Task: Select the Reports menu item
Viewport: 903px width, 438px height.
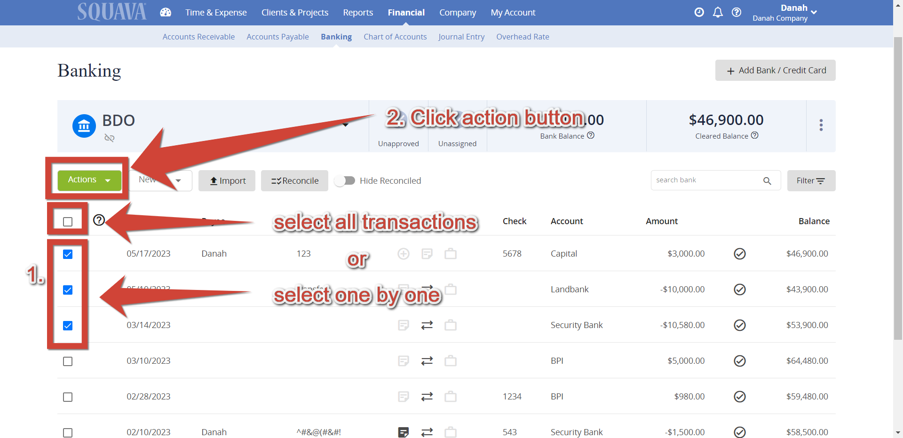Action: pos(358,12)
